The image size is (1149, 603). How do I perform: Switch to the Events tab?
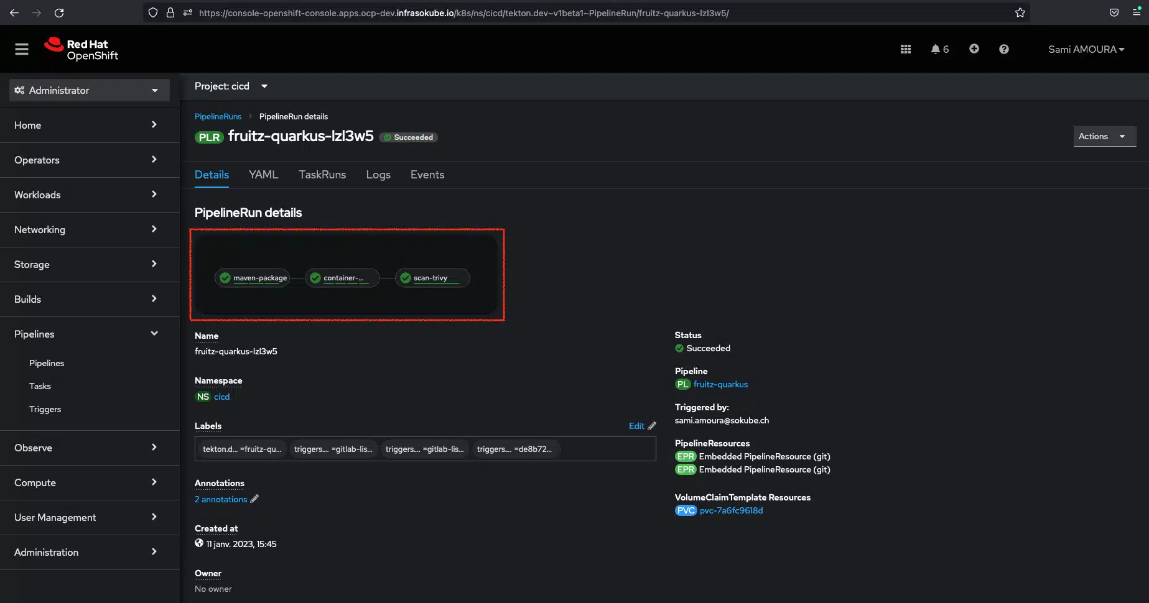(427, 175)
